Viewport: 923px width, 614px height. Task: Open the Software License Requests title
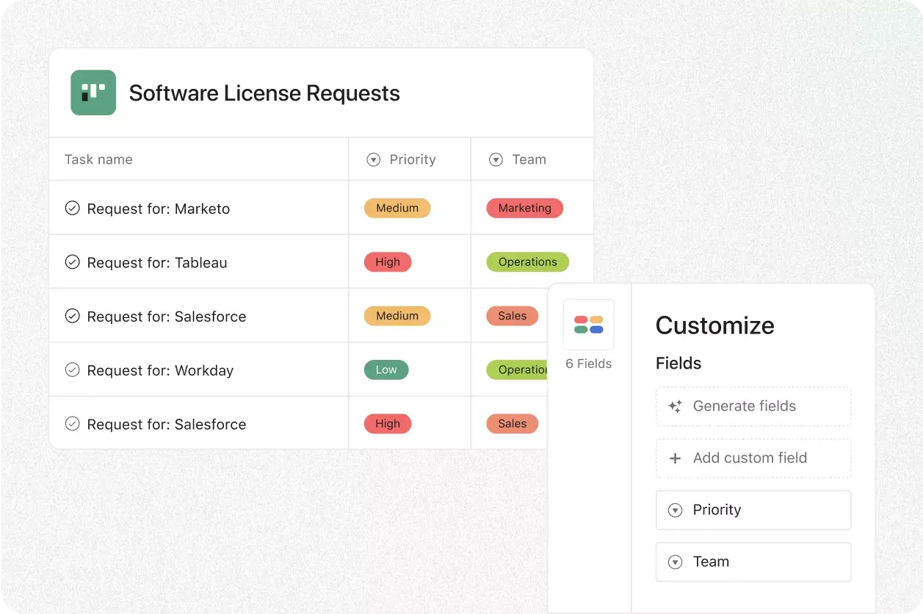pos(264,93)
